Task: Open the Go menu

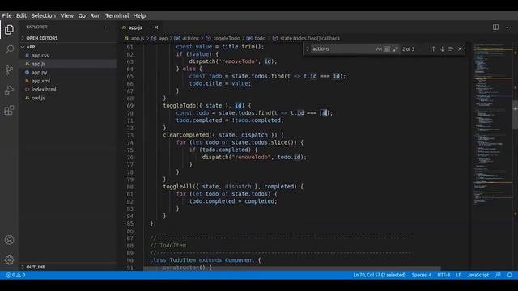Action: point(82,15)
